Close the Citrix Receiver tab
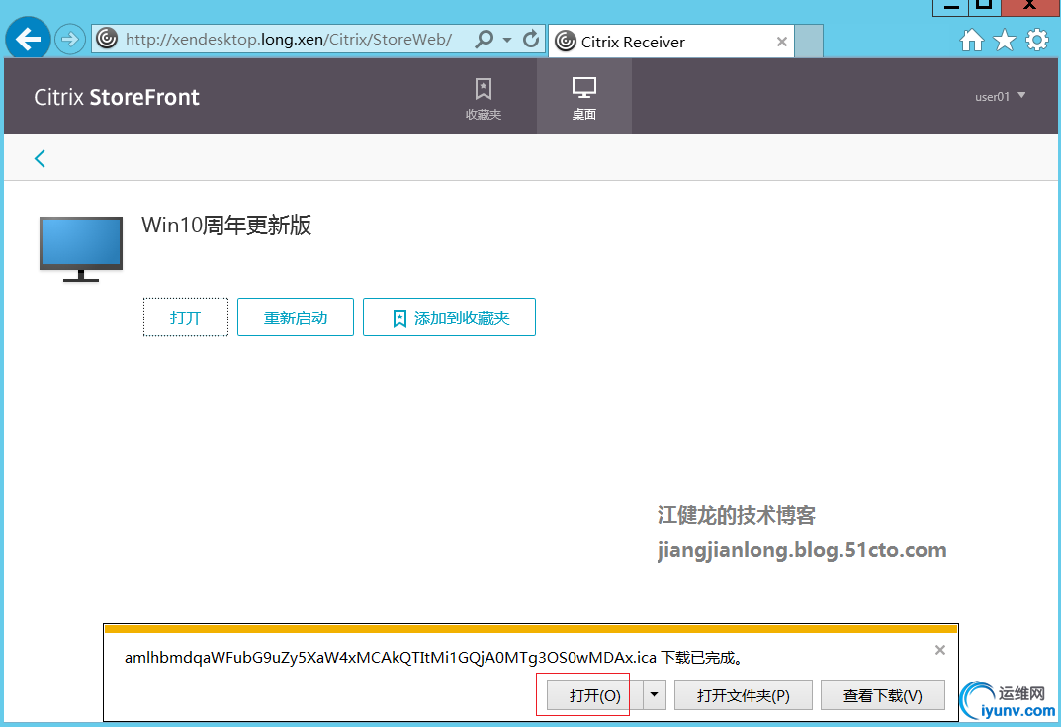This screenshot has width=1061, height=727. pos(781,42)
